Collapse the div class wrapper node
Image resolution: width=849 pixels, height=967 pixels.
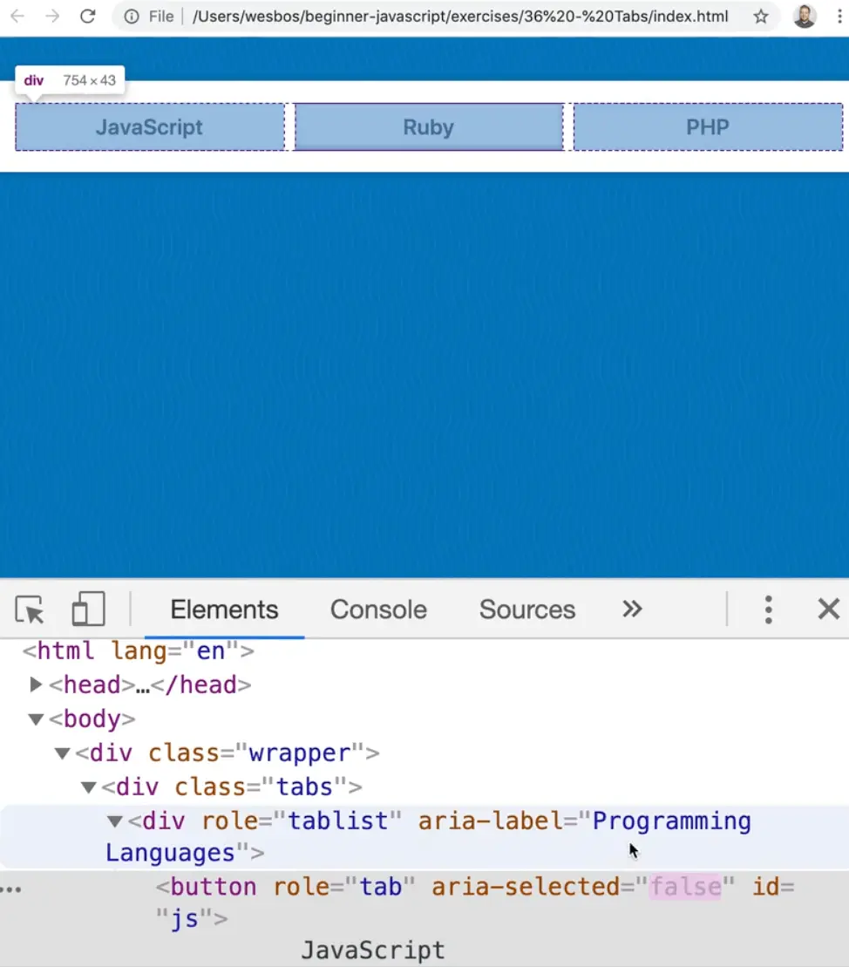[62, 753]
